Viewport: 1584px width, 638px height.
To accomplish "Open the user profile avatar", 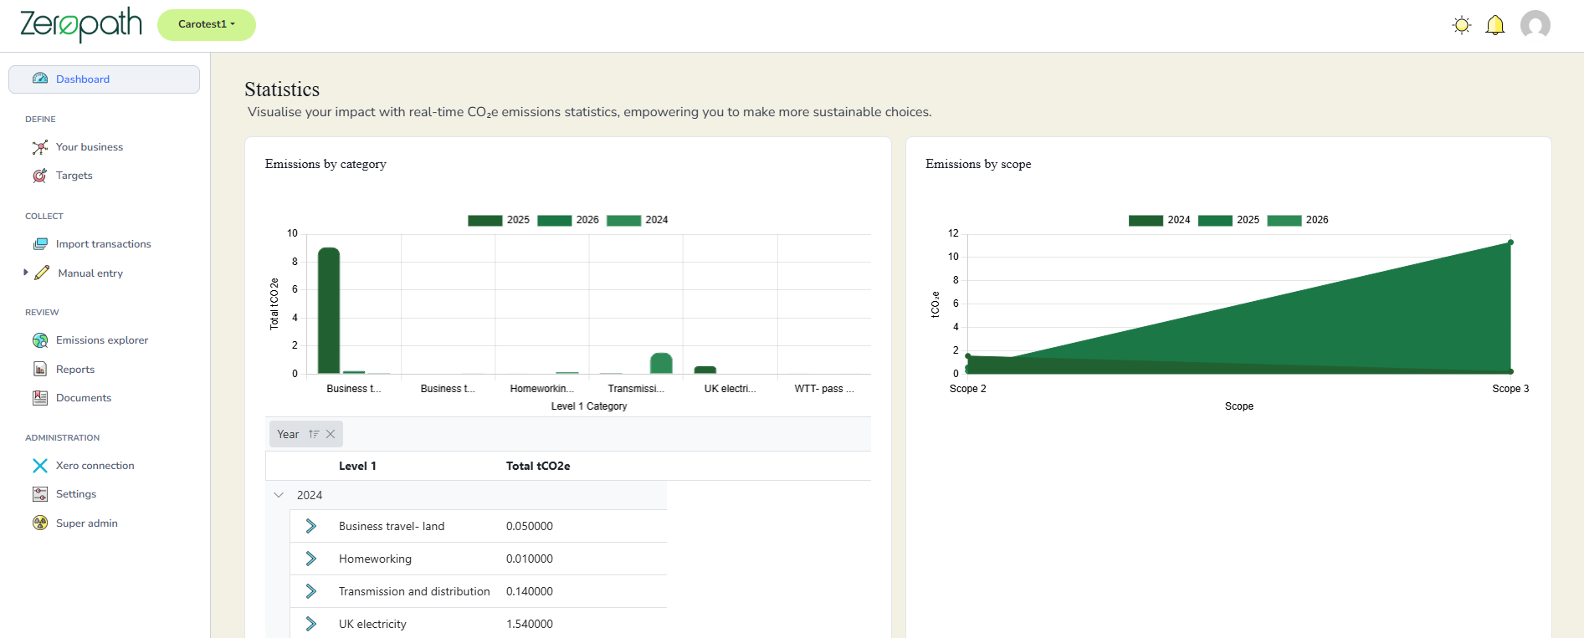I will click(x=1535, y=25).
